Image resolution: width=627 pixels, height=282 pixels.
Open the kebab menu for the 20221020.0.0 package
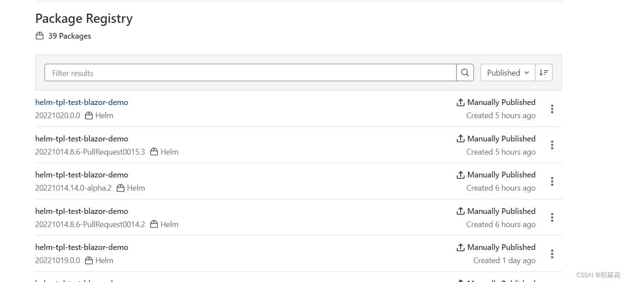point(552,108)
